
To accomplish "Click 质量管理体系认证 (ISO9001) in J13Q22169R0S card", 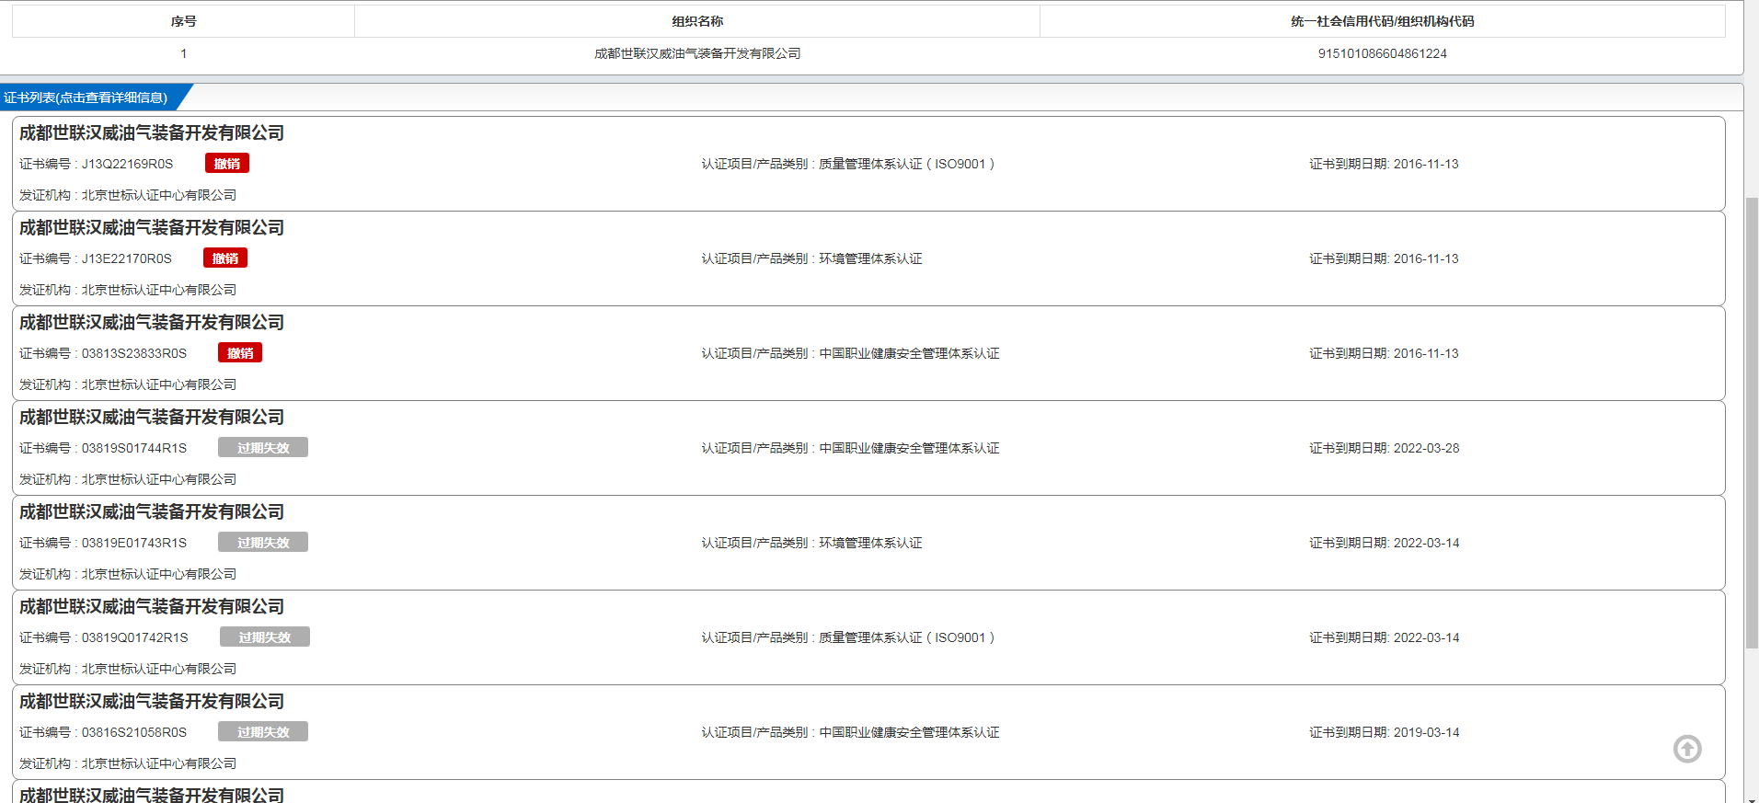I will point(907,164).
